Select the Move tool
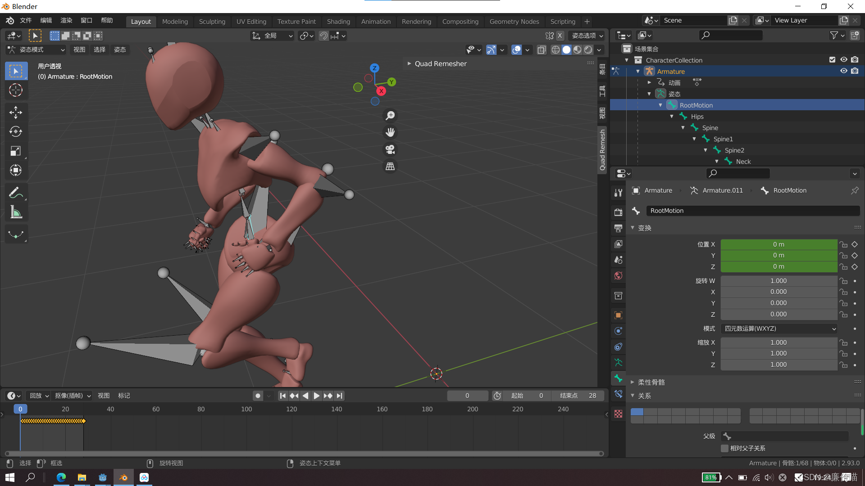Image resolution: width=865 pixels, height=486 pixels. [x=16, y=112]
